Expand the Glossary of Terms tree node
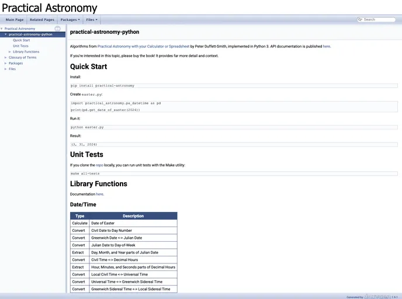Viewport: 402px width, 299px height. tap(6, 57)
